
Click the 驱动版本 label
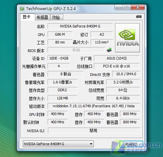(37, 106)
